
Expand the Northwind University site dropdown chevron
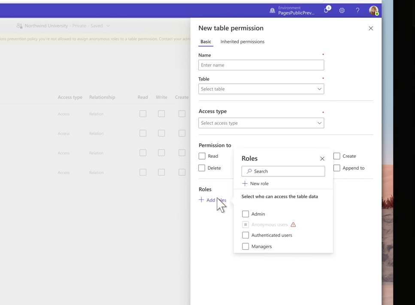(108, 26)
